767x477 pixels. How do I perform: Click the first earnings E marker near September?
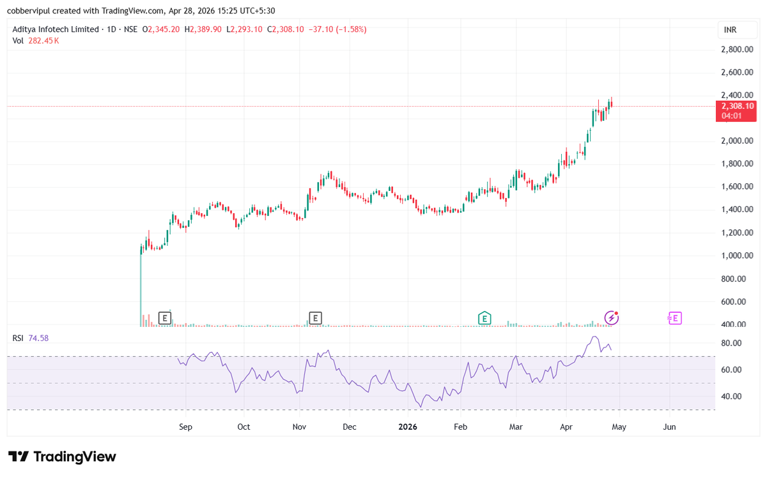[x=165, y=317]
